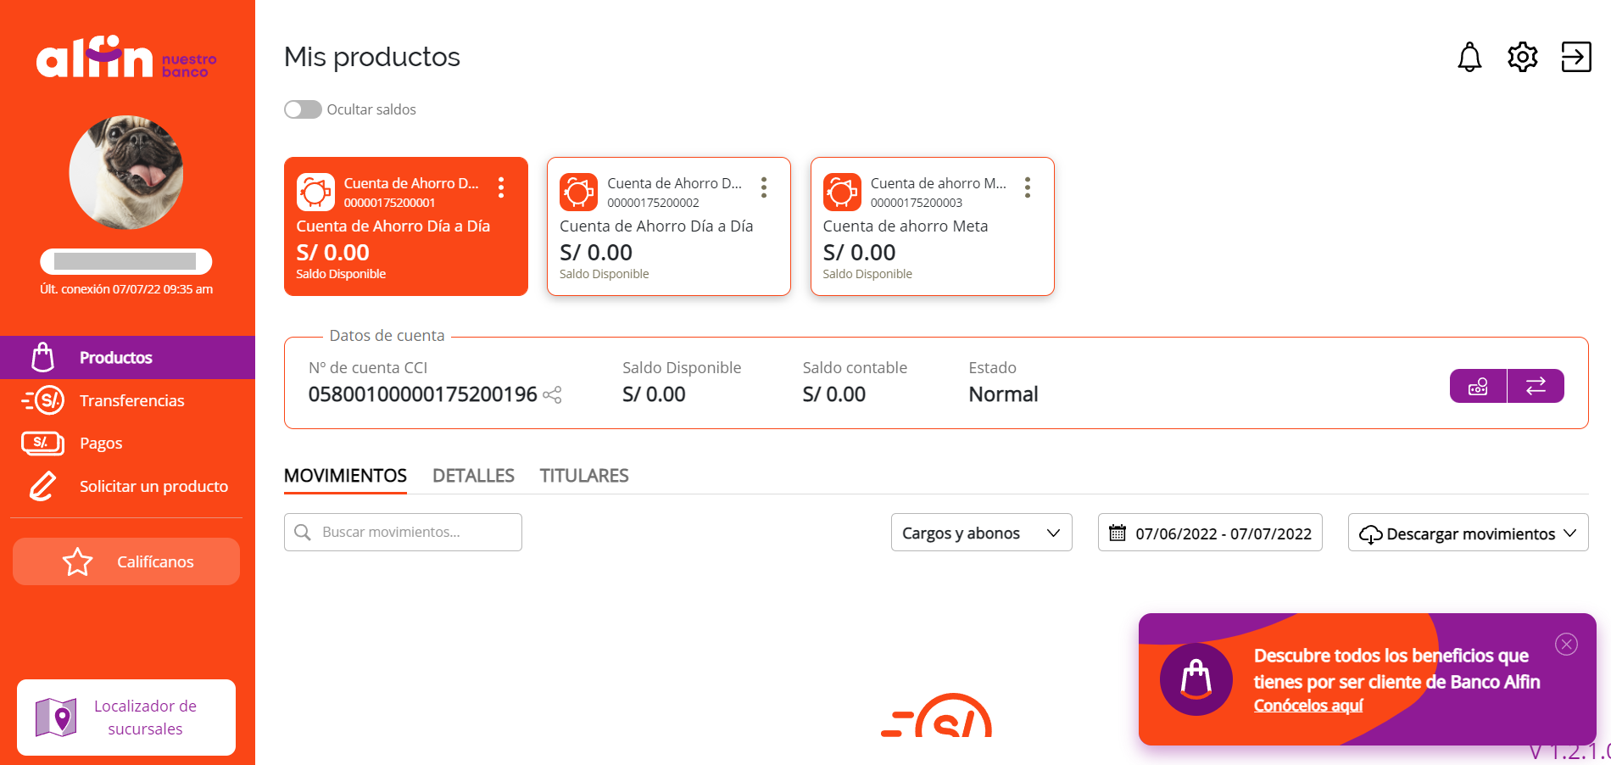
Task: Open Localizador de sucursales
Action: pyautogui.click(x=125, y=717)
